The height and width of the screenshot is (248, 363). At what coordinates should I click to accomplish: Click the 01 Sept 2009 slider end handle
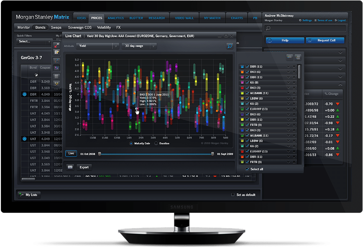pos(212,154)
